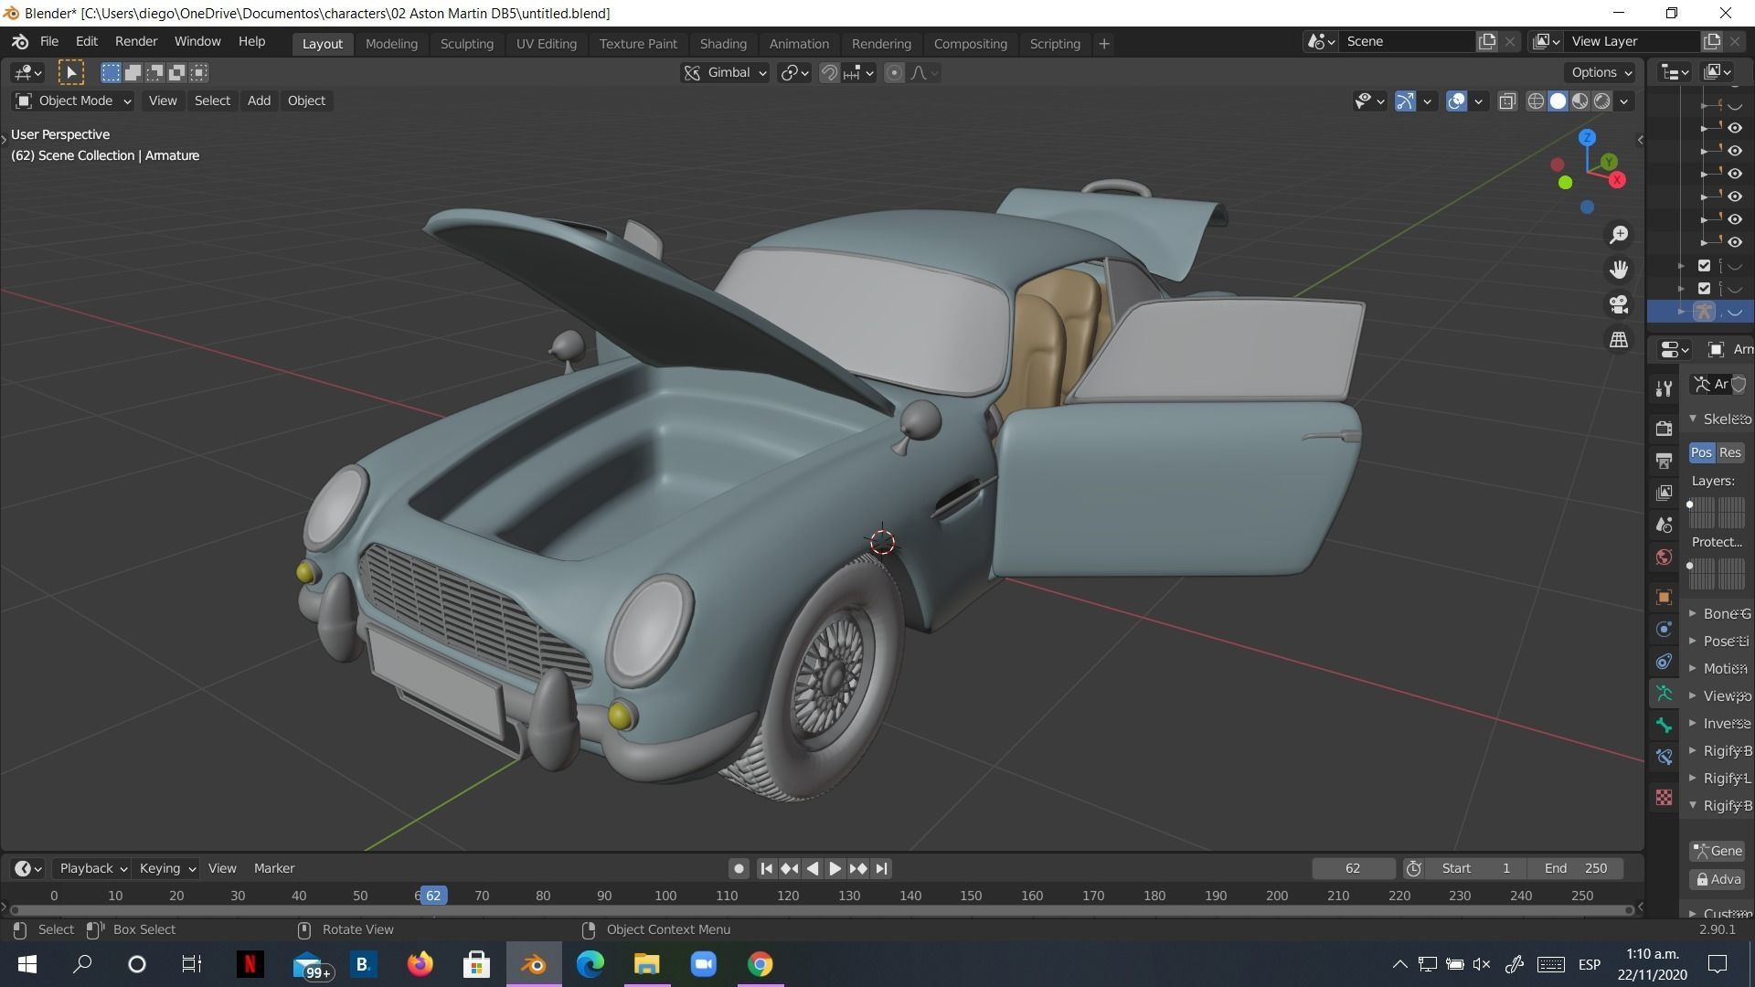This screenshot has width=1755, height=987.
Task: Toggle snapping magnet icon
Action: tap(828, 73)
